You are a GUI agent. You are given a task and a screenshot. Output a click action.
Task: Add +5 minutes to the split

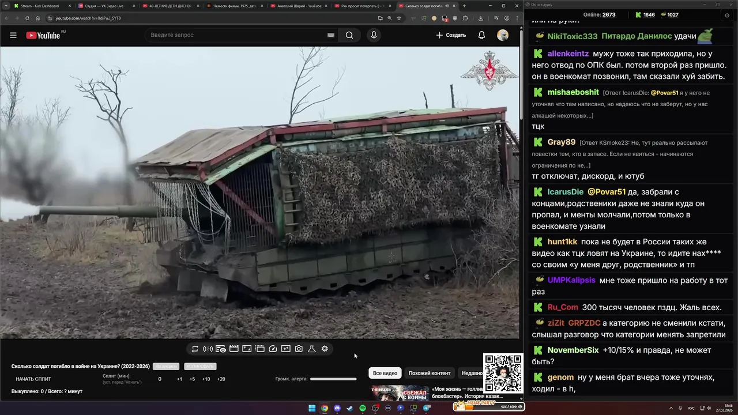(192, 379)
